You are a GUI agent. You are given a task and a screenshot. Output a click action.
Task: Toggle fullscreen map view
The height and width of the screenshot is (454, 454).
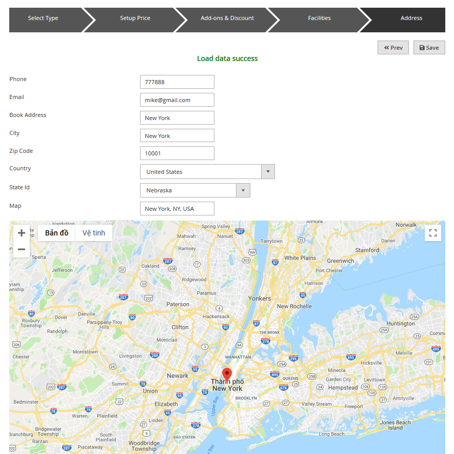click(432, 233)
